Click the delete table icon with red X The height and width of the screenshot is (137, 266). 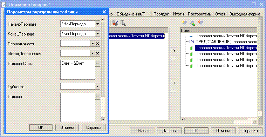tap(115, 23)
